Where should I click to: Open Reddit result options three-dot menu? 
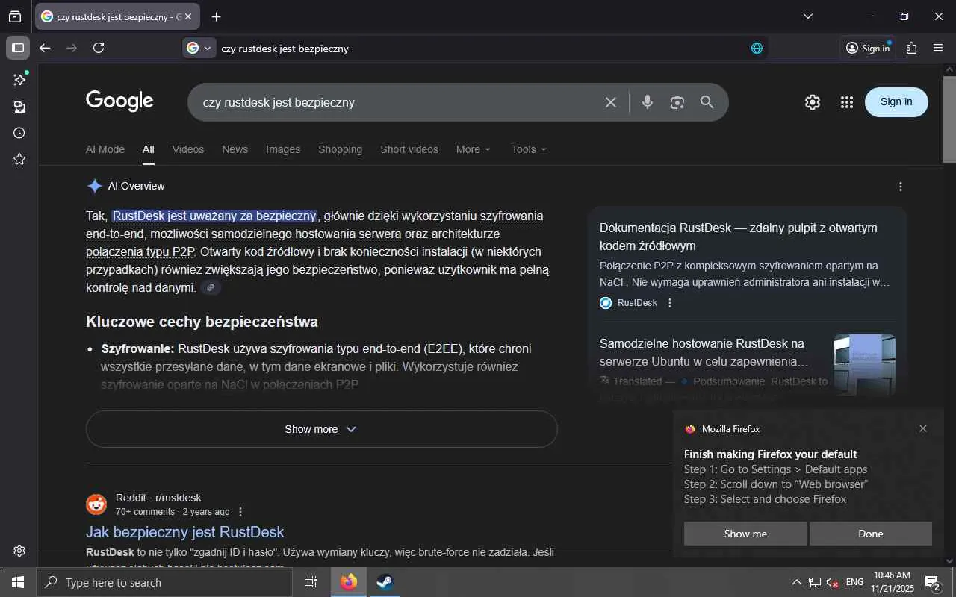pyautogui.click(x=240, y=512)
